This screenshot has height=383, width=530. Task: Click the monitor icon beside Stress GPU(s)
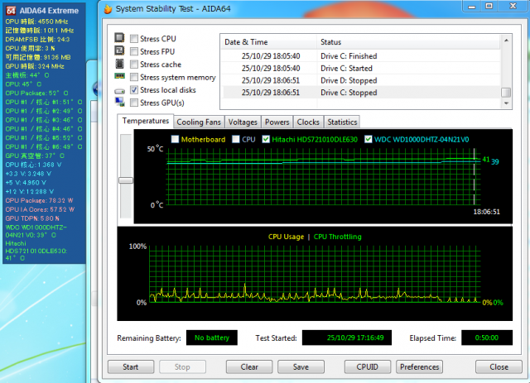(119, 102)
